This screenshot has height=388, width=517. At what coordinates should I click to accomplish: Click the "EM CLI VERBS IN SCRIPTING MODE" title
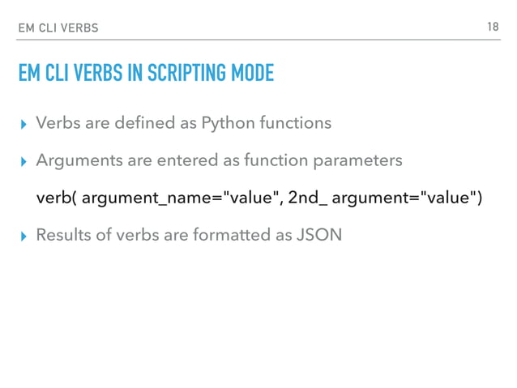coord(146,75)
